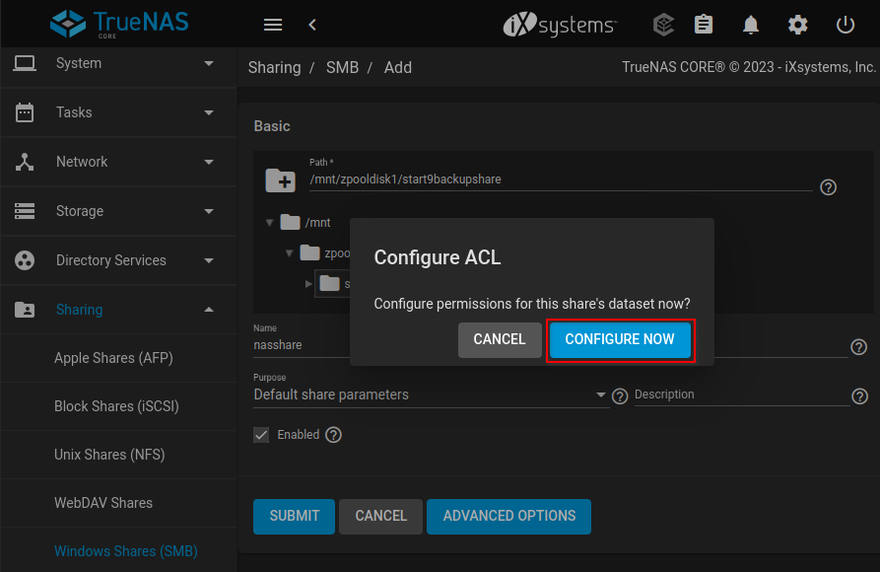
Task: Collapse the sidebar with the back arrow icon
Action: point(312,25)
